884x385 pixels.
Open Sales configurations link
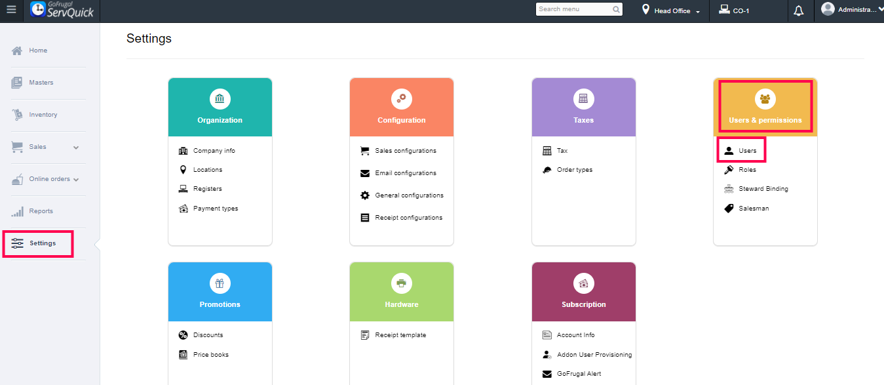click(406, 151)
